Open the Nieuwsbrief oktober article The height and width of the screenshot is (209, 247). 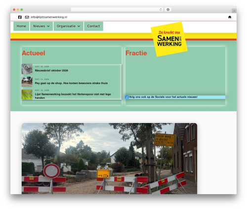tap(51, 71)
